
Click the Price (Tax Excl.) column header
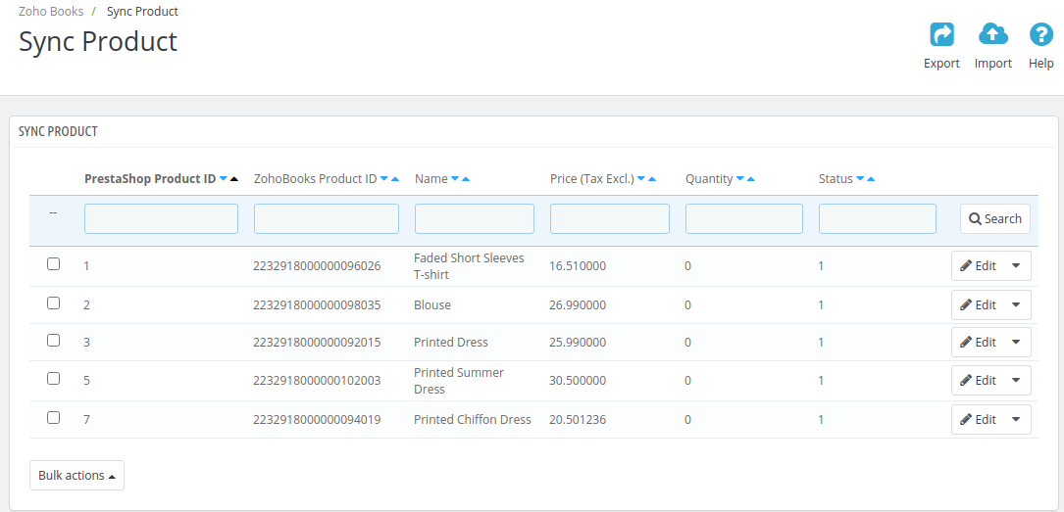pyautogui.click(x=591, y=179)
